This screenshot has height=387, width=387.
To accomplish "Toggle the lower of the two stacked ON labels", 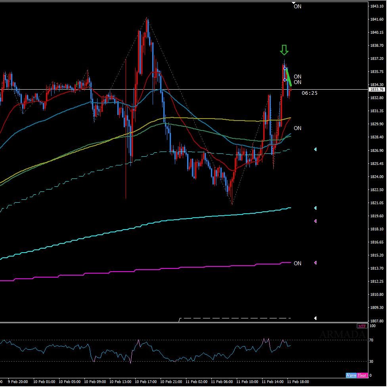I will (297, 82).
